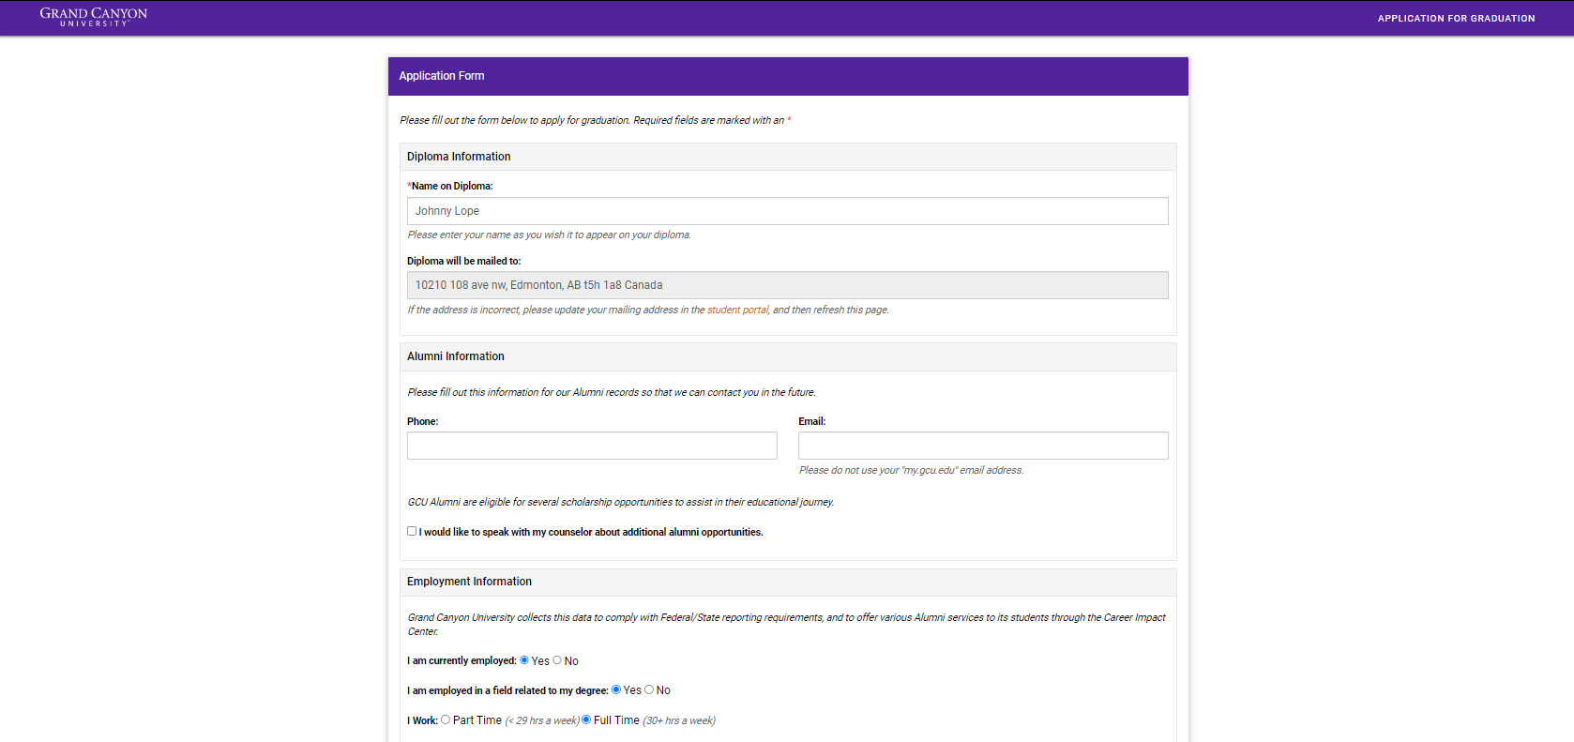This screenshot has width=1574, height=742.
Task: Focus the Email input field
Action: click(983, 446)
